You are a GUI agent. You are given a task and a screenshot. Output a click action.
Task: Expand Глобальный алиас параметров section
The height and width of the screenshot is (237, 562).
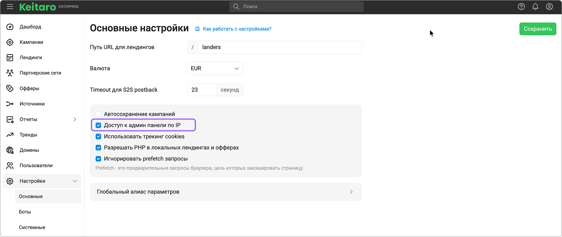click(226, 192)
